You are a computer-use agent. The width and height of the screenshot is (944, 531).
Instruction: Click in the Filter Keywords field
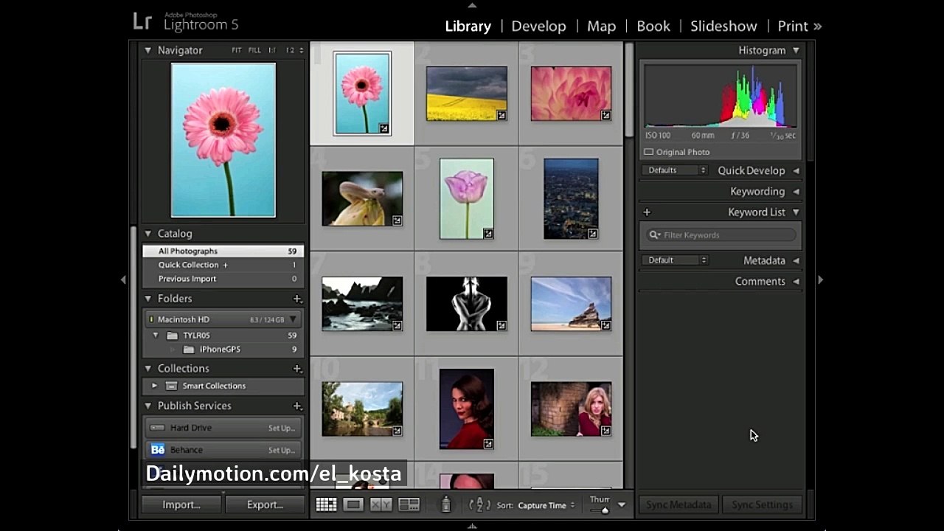point(721,235)
